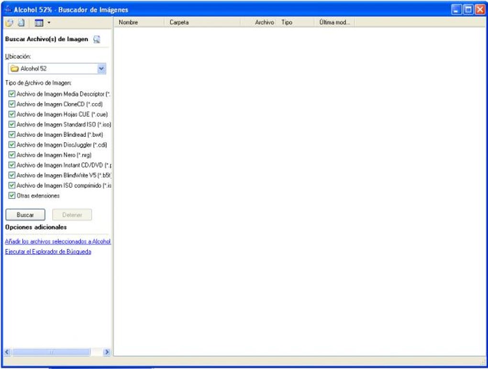Open Ejecutar el Explorador de Búsqueda link
The width and height of the screenshot is (488, 369).
point(48,252)
